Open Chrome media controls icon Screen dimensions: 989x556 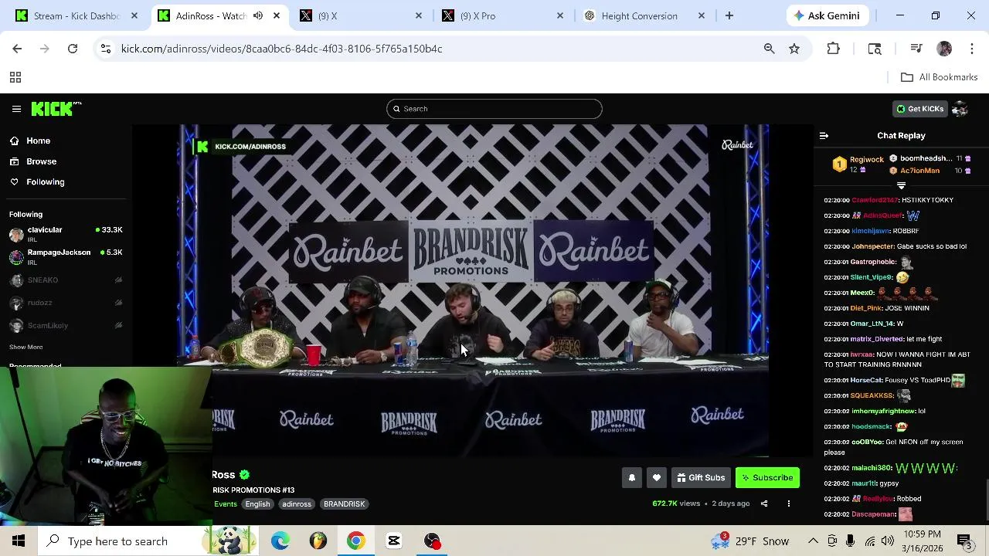click(916, 49)
